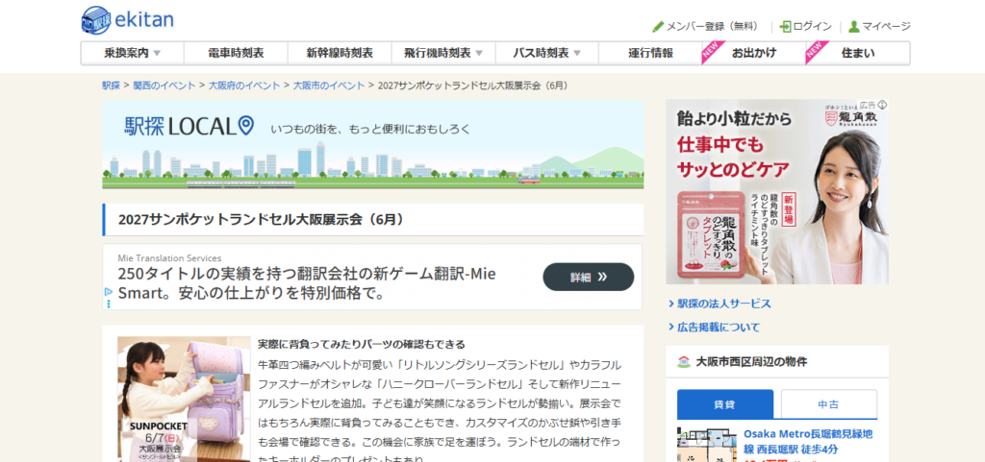This screenshot has height=462, width=985.
Task: Click the My Page person icon
Action: (x=853, y=27)
